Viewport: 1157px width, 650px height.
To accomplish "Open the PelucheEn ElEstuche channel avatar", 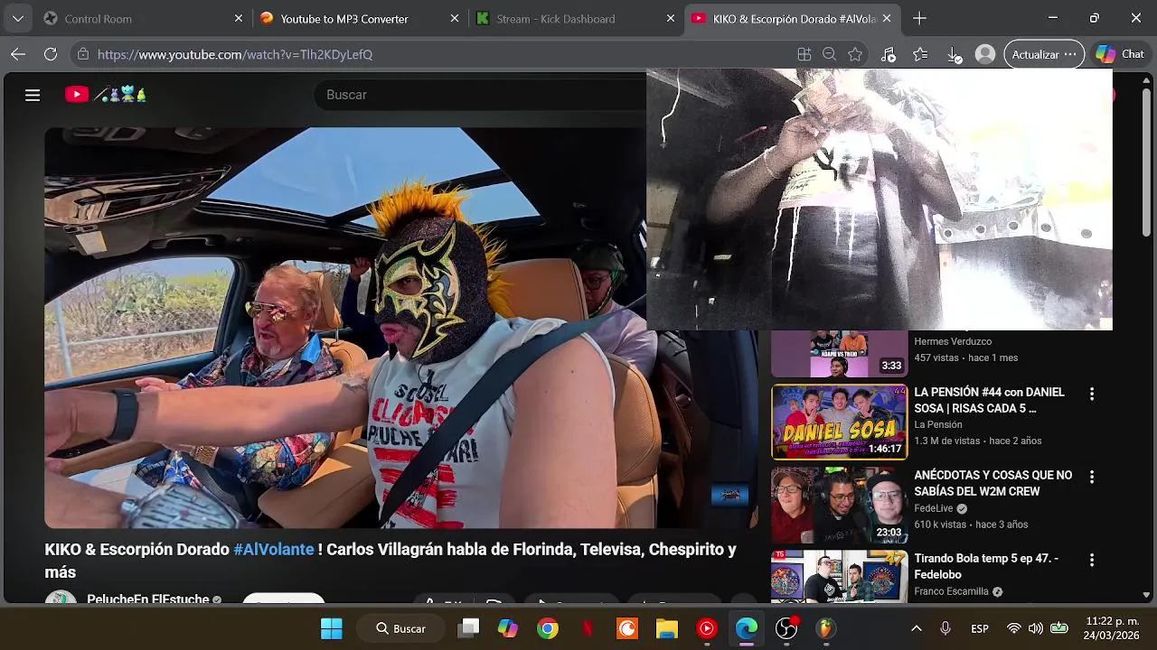I will click(61, 598).
